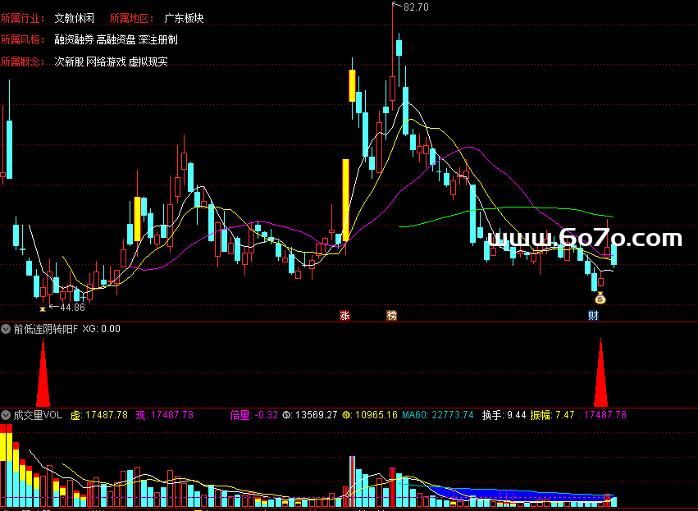Open the 成交量VOL indicator dropdown arrow

click(x=7, y=415)
